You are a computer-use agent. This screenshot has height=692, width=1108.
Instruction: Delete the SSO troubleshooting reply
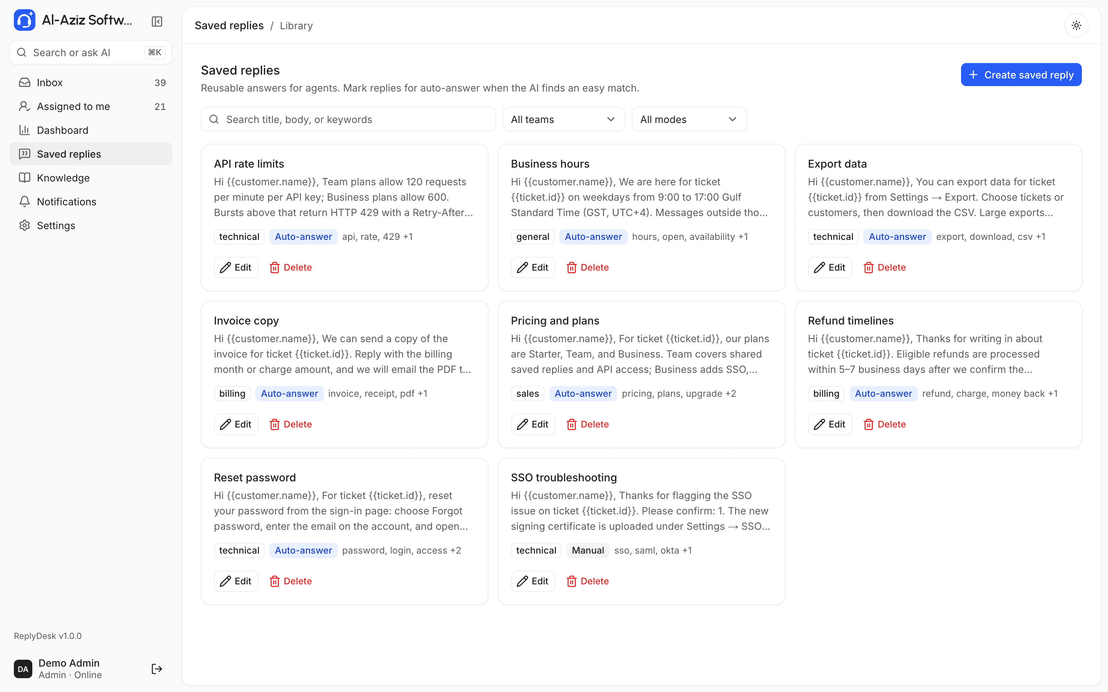pyautogui.click(x=588, y=581)
